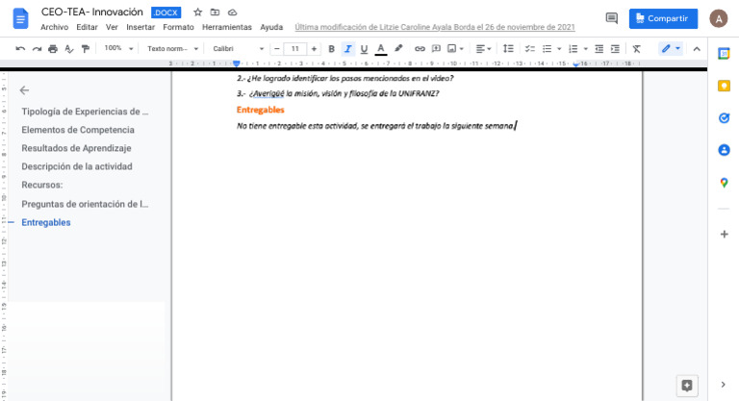Image resolution: width=739 pixels, height=401 pixels.
Task: Collapse the menus with up chevron
Action: click(x=697, y=48)
